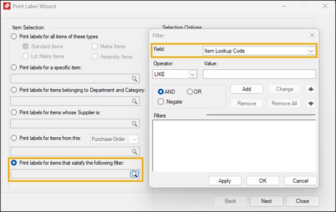336x212 pixels.
Task: Click the lookup magnifier for the specific item
Action: (135, 79)
